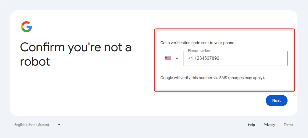
Task: Open the Help link in footer
Action: 251,125
